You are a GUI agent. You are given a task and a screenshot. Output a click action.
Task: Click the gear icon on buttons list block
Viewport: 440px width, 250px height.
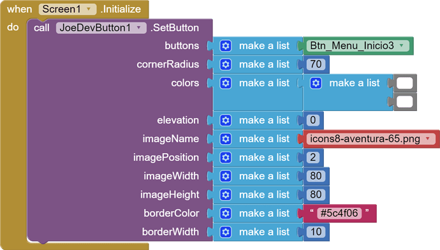point(226,46)
